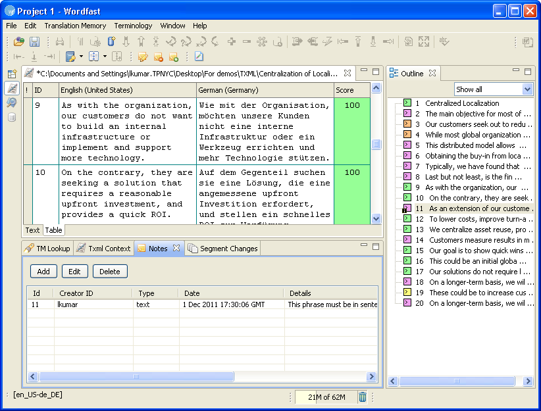
Task: Click the open book toolbar icon
Action: pyautogui.click(x=93, y=57)
